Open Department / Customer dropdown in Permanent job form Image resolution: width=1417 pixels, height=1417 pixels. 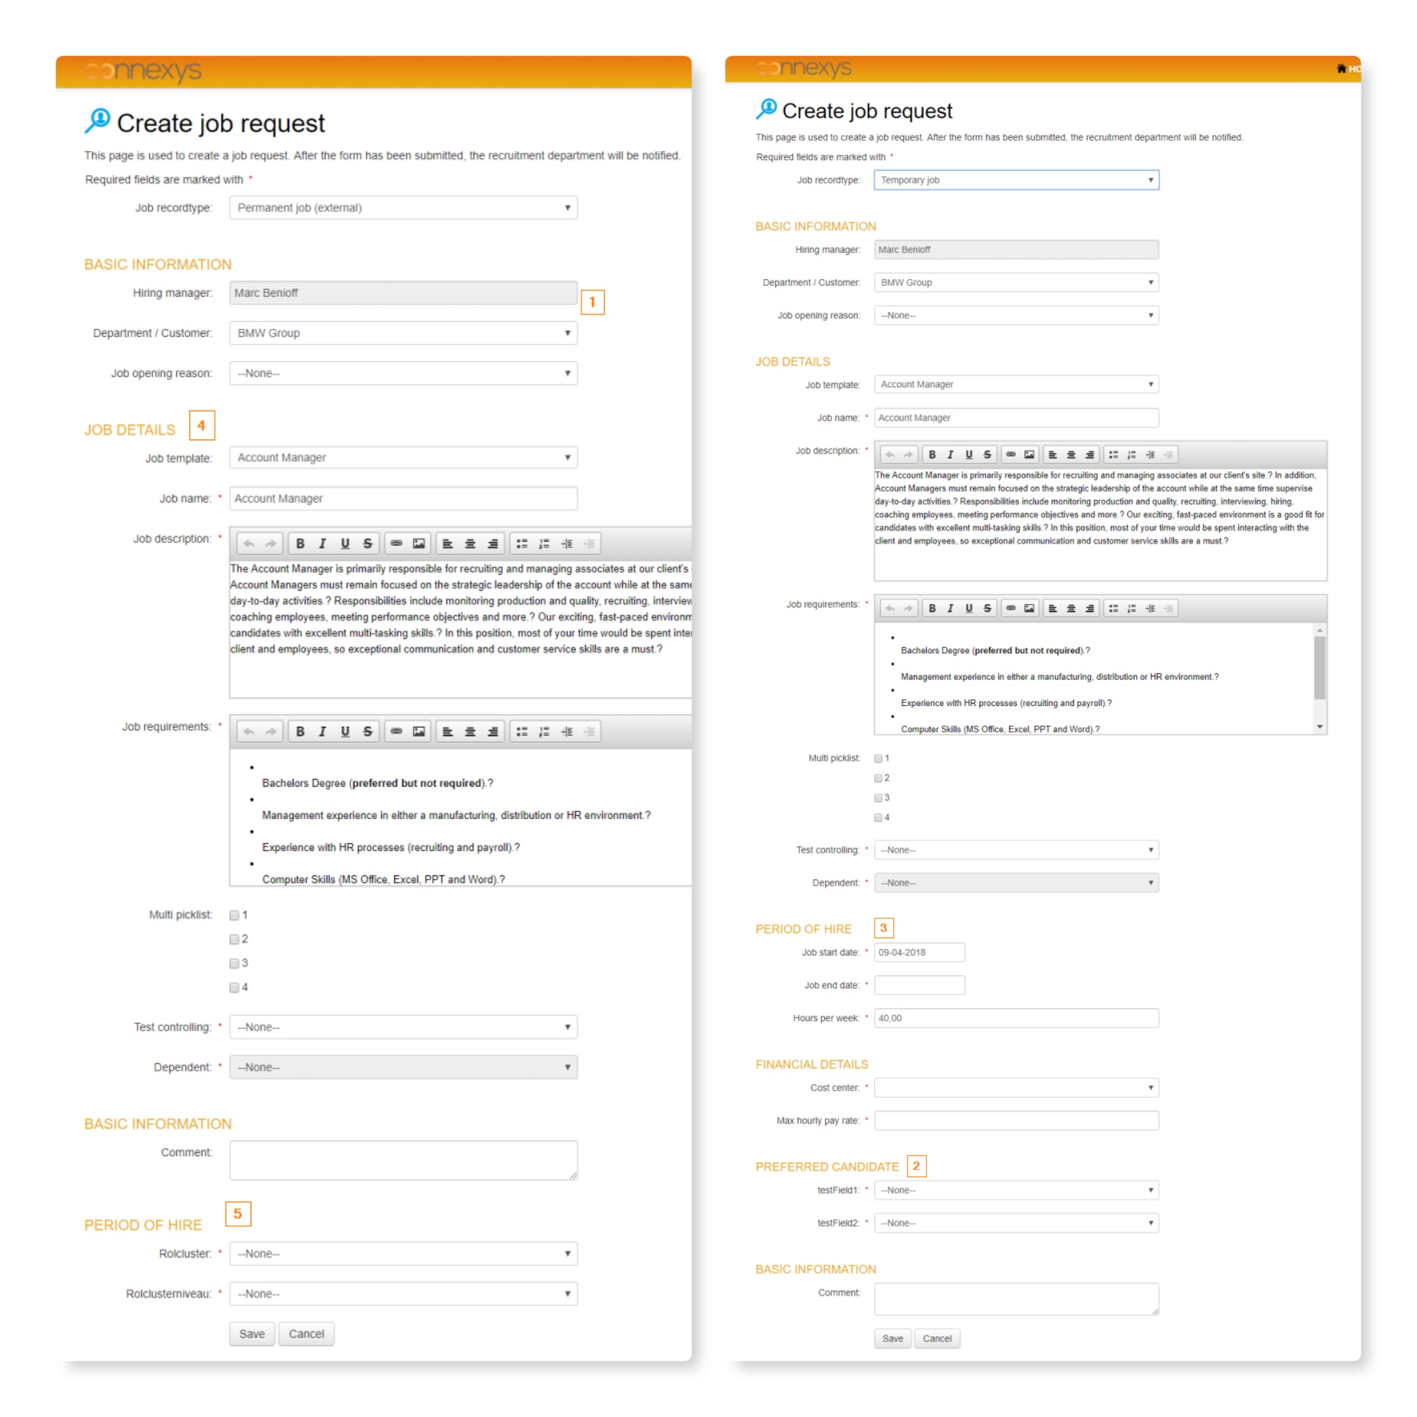click(x=404, y=333)
